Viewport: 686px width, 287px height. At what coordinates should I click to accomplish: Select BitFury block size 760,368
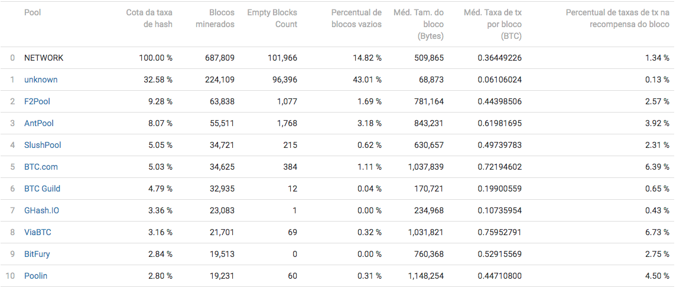(x=429, y=254)
